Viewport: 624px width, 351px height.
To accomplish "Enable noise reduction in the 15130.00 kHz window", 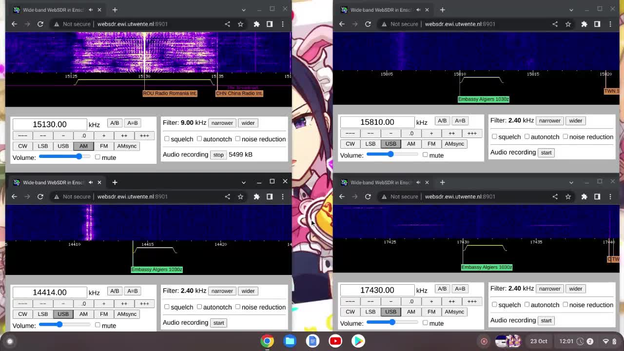I will pyautogui.click(x=238, y=139).
